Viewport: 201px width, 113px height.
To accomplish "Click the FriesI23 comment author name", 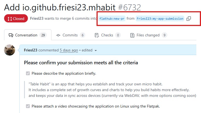I will tap(31, 50).
